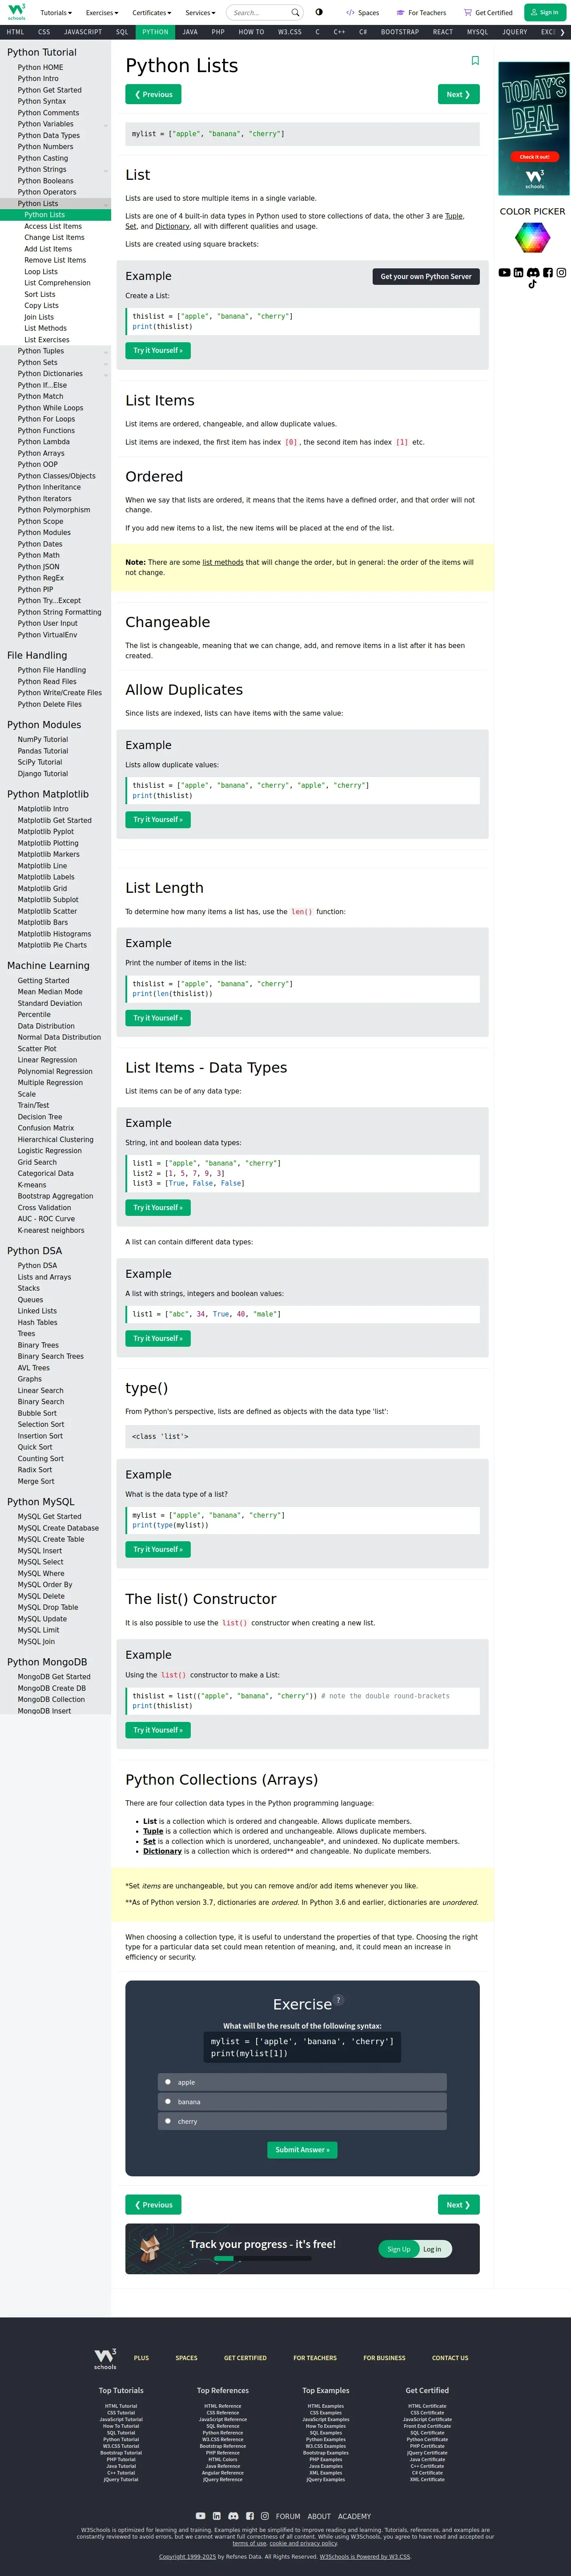Open YouTube icon under Color Picker

pos(504,272)
